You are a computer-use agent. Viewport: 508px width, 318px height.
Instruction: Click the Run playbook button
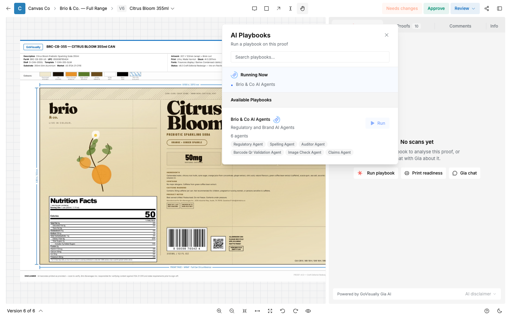tap(376, 173)
